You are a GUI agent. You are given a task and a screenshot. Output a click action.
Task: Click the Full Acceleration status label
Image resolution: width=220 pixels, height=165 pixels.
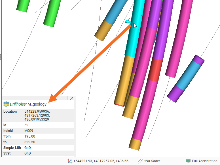coord(205,161)
